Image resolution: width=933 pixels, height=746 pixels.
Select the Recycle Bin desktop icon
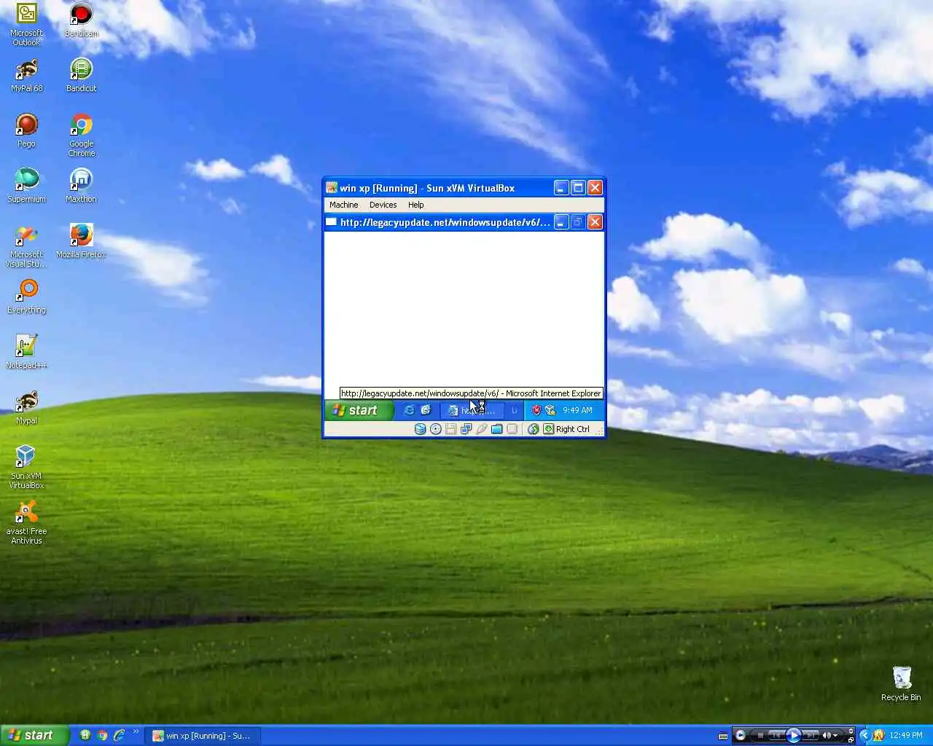click(901, 684)
